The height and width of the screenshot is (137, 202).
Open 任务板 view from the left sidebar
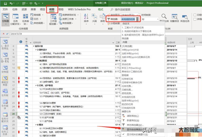click(5, 92)
